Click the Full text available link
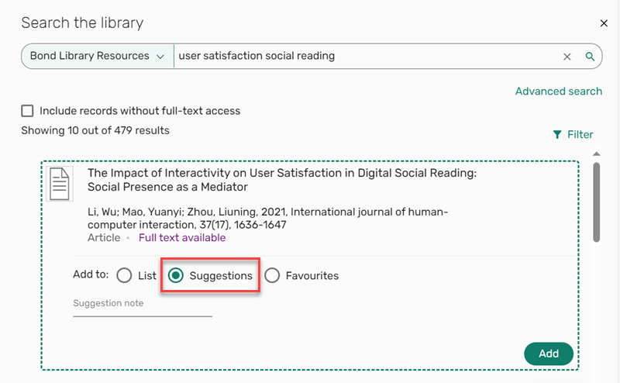 coord(182,238)
